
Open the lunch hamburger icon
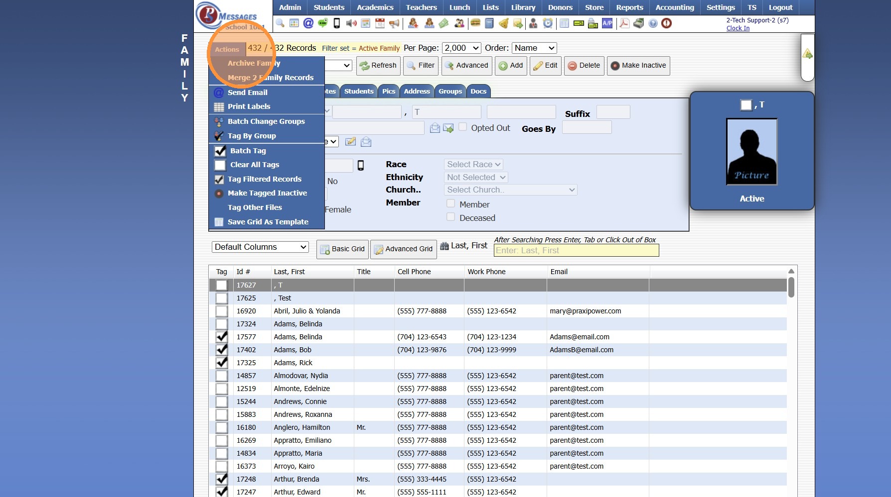tap(475, 23)
